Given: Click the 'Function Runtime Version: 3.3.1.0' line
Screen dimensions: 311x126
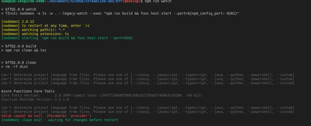Looking at the screenshot, I should pos(35,99).
